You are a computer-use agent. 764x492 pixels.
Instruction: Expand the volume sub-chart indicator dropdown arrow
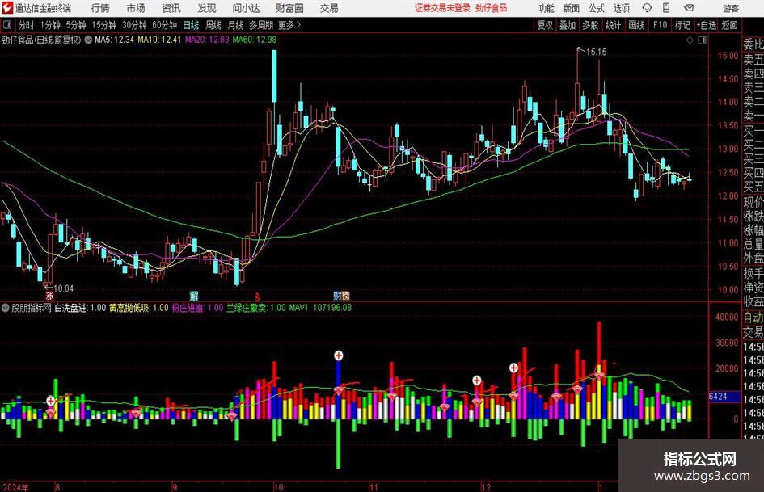6,308
